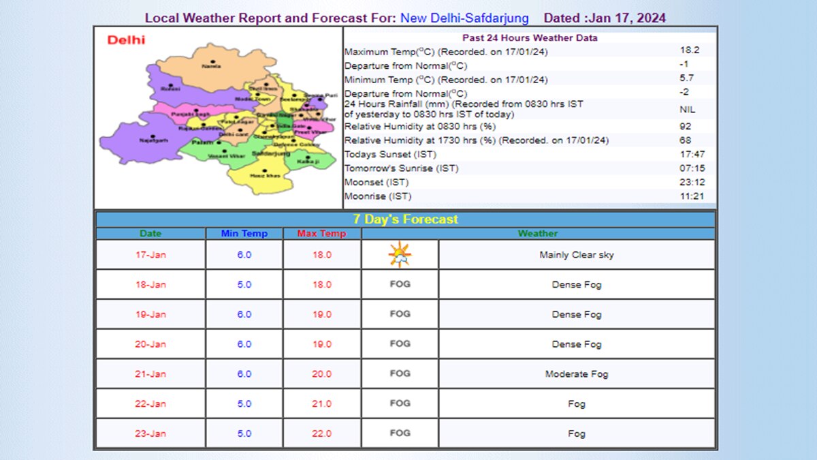
Task: Click the FOG icon for 23-Jan
Action: tap(399, 433)
